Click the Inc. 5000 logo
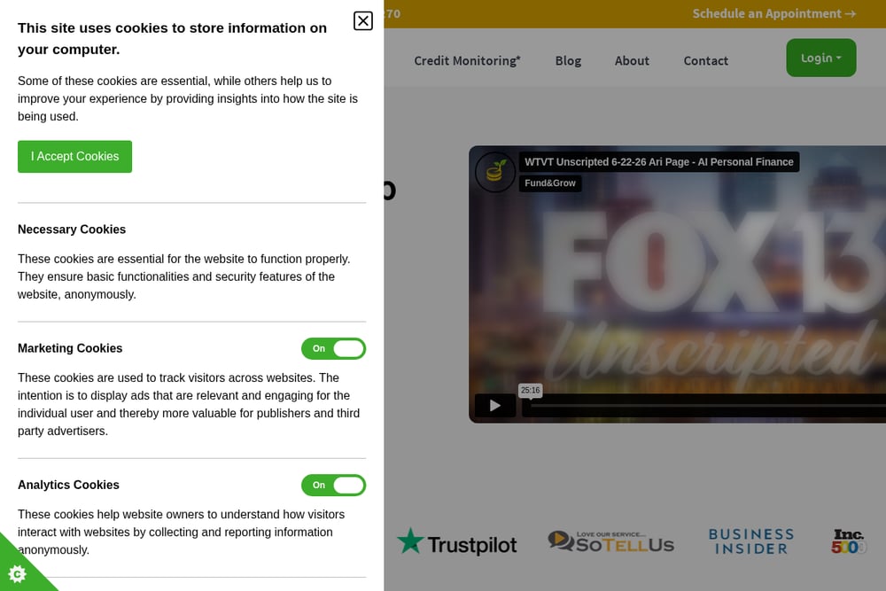886x591 pixels. point(848,541)
